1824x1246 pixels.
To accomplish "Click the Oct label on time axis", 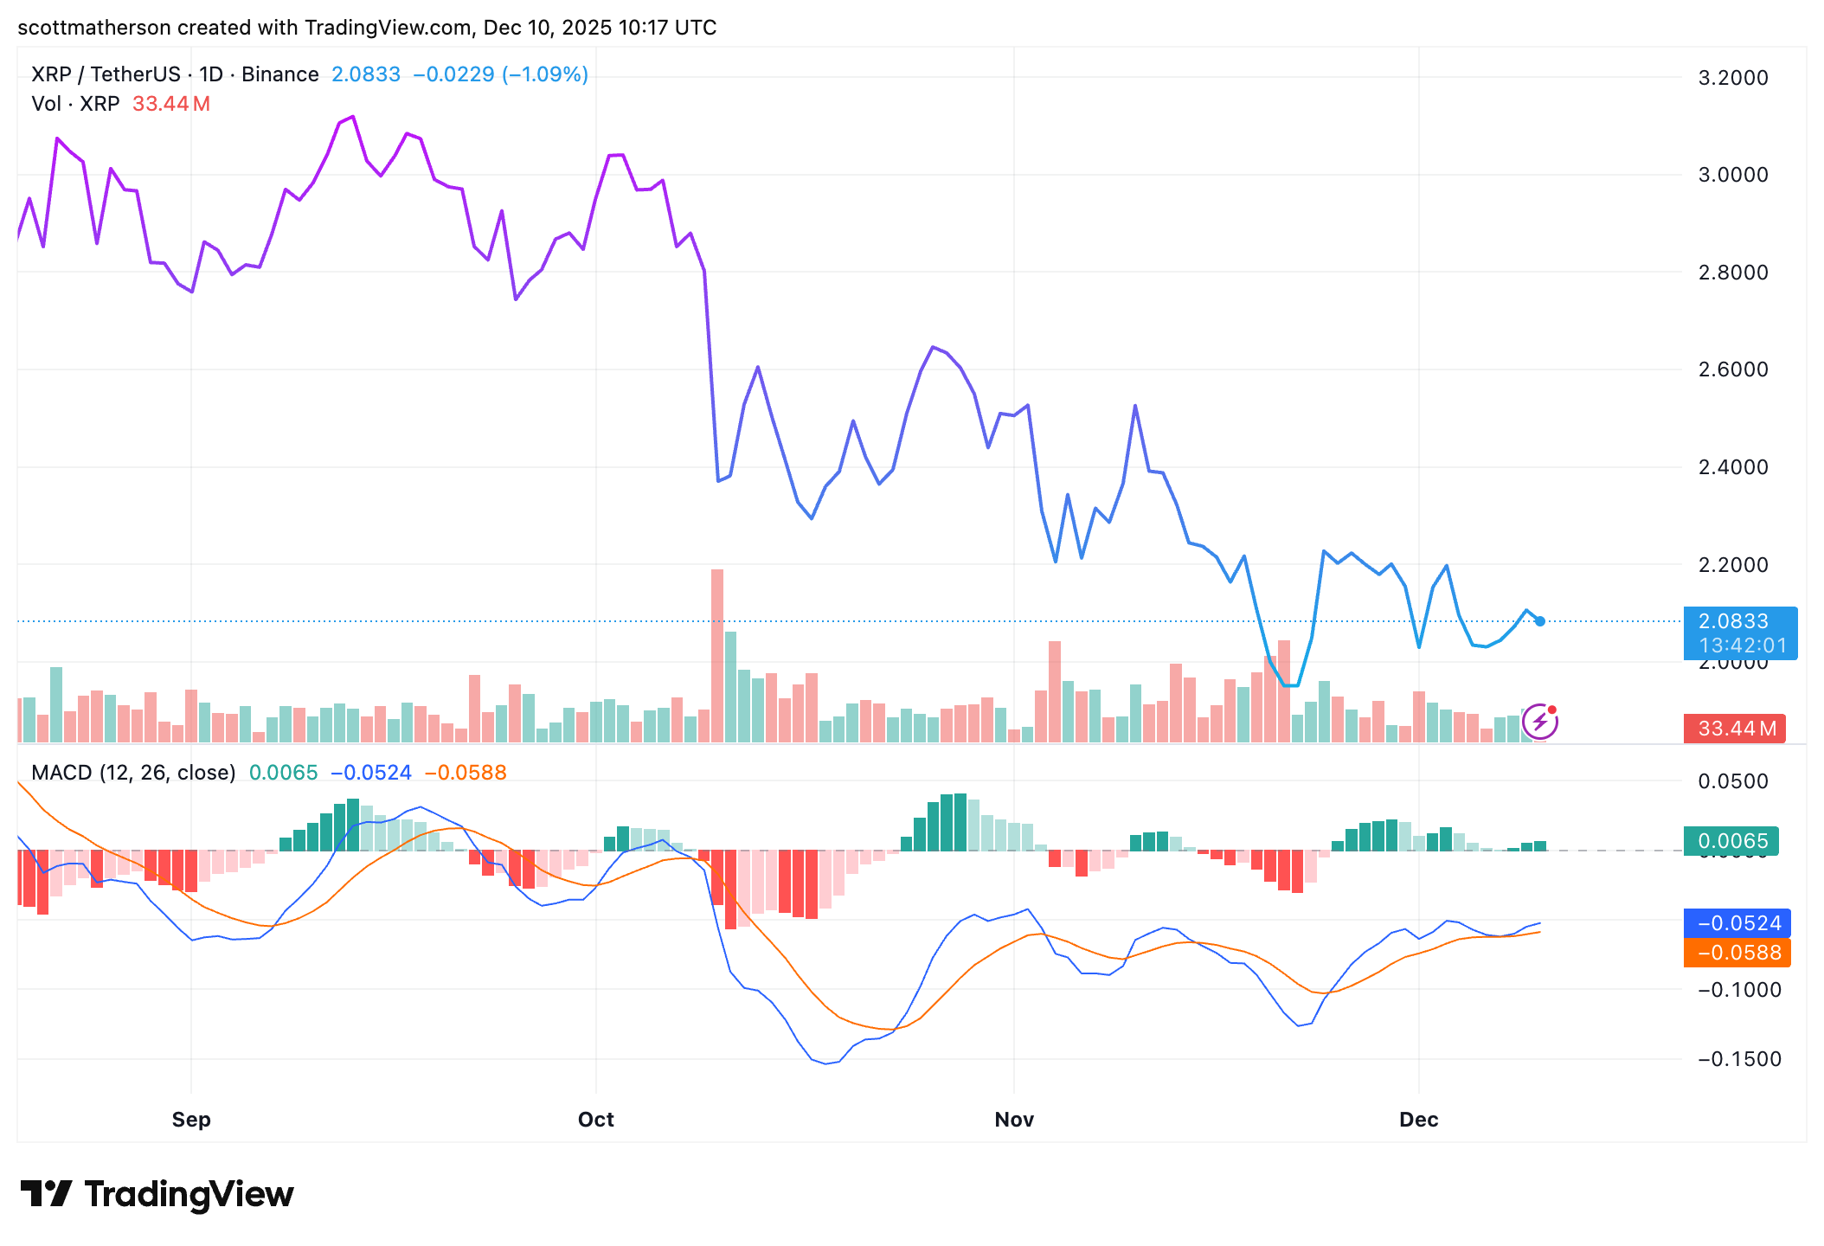I will (595, 1120).
